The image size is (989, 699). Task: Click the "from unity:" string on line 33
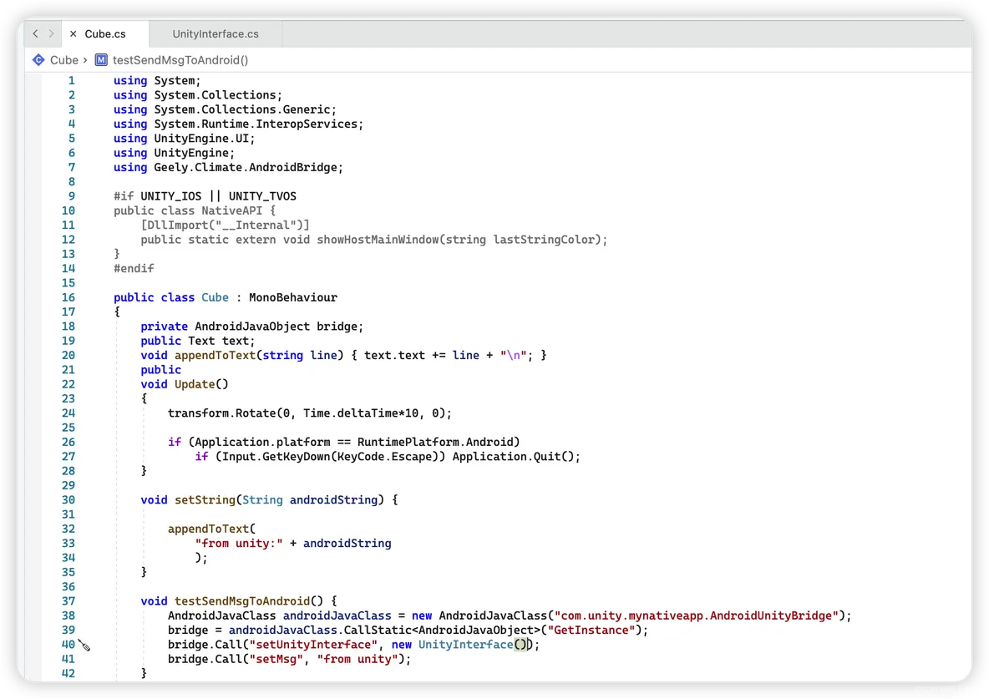tap(238, 544)
